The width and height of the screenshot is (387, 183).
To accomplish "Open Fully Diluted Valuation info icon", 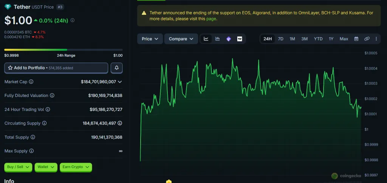I will pos(52,95).
